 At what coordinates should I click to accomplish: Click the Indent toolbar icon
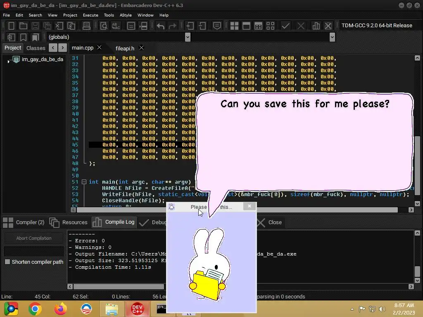tap(190, 26)
